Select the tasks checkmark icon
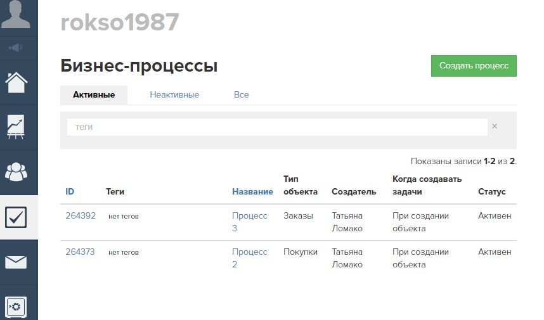The image size is (544, 320). 16,217
